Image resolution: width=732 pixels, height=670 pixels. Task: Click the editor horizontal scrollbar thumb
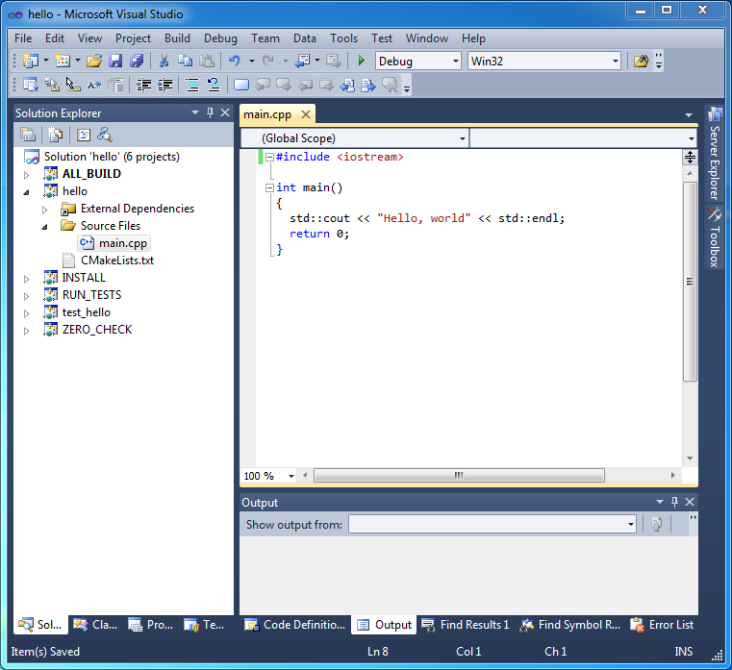tap(459, 476)
